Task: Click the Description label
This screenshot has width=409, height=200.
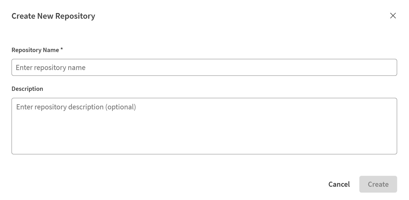Action: [x=27, y=88]
